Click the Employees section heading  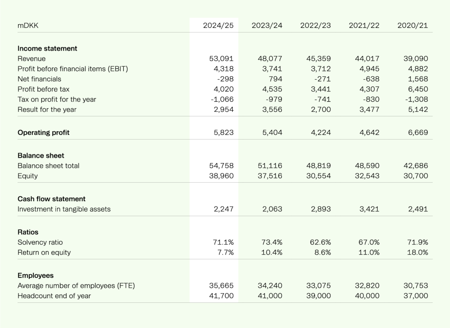(x=36, y=276)
